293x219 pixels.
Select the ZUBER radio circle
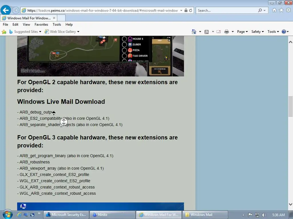124,44
